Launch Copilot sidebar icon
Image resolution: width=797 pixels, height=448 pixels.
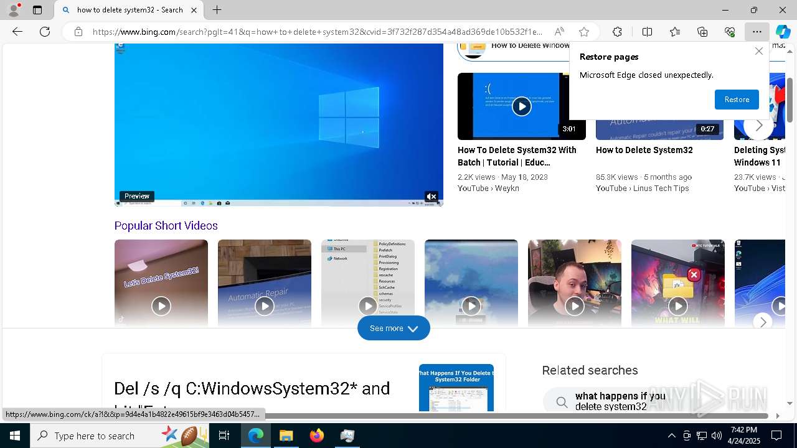[783, 32]
